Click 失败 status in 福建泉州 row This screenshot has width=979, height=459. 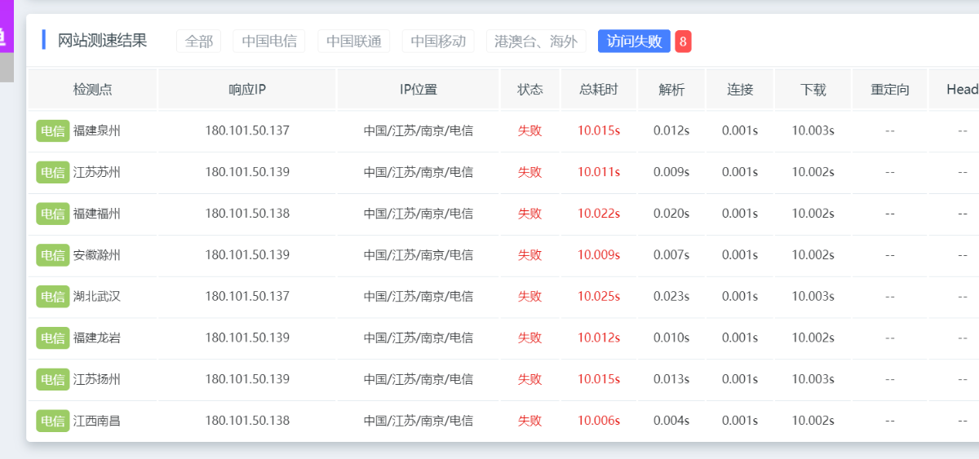click(x=529, y=130)
